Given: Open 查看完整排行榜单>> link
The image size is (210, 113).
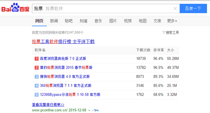Looking at the screenshot, I should point(48,105).
